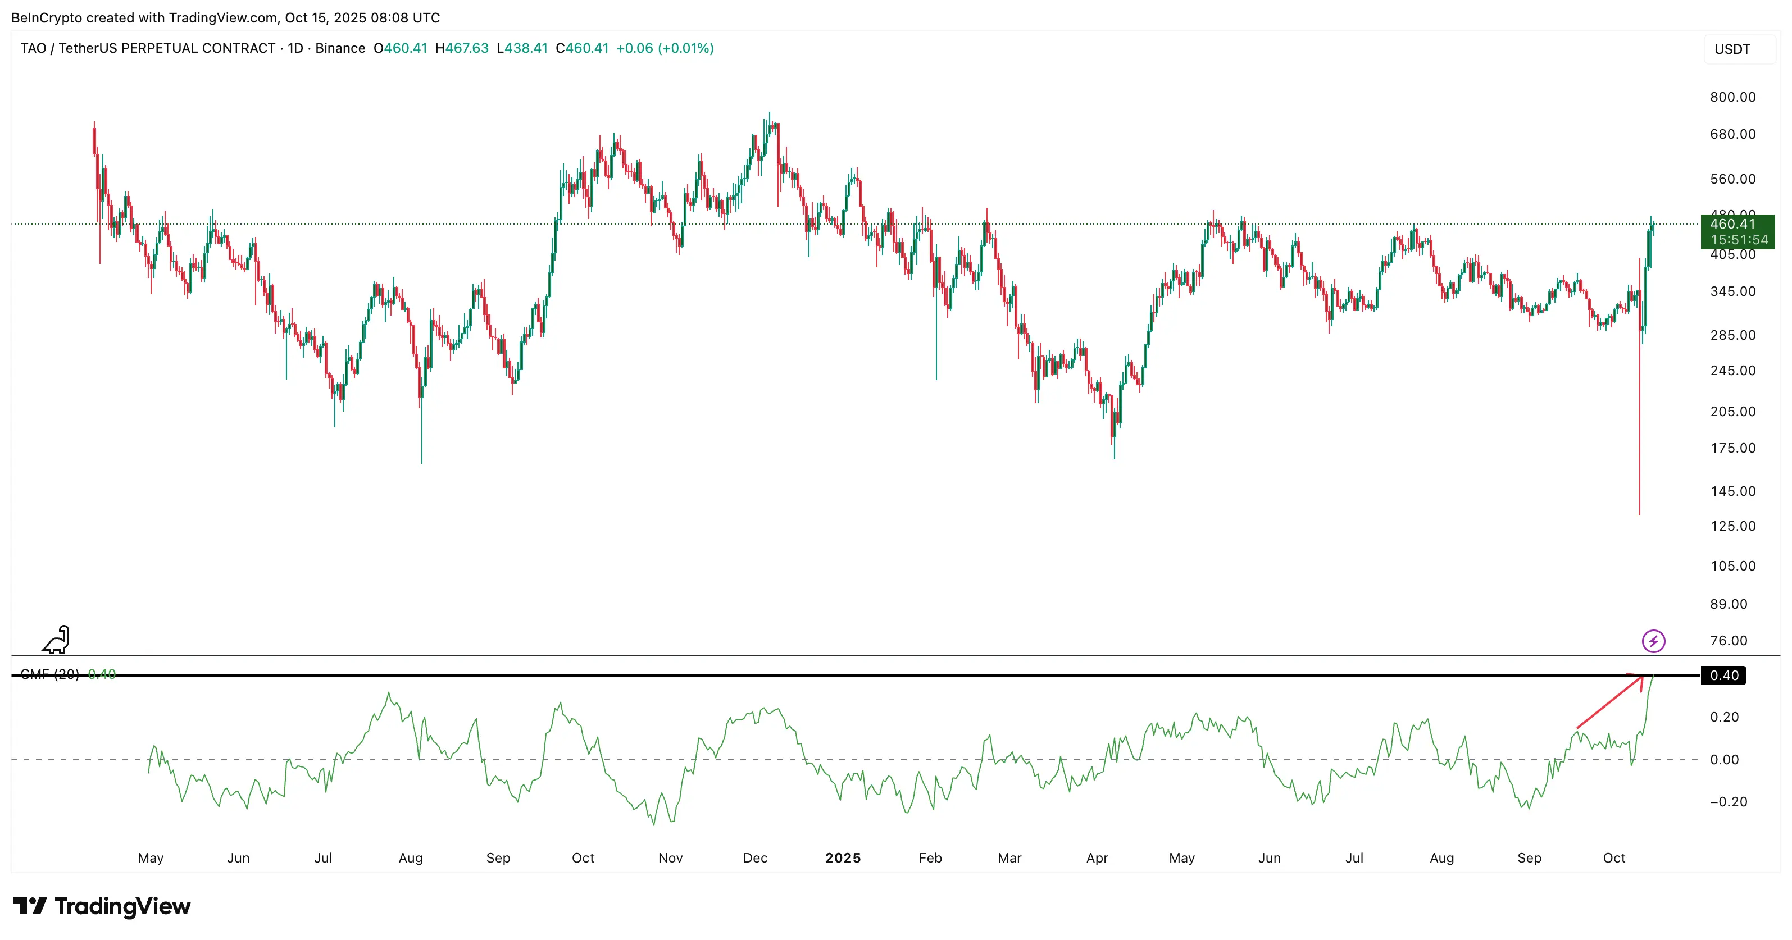Image resolution: width=1792 pixels, height=940 pixels.
Task: Click the Binance exchange name in the legend
Action: click(340, 48)
